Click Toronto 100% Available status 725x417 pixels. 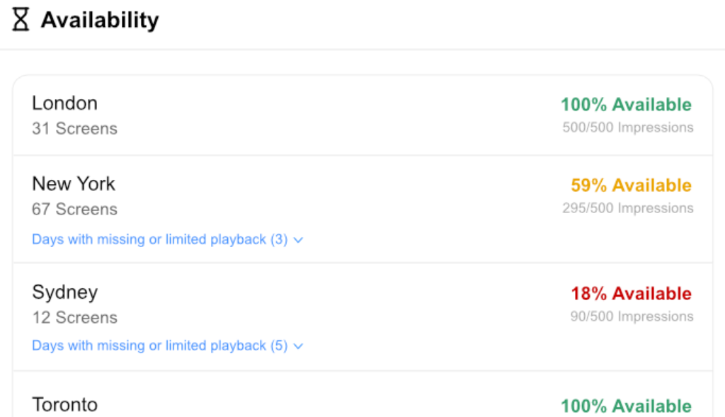pyautogui.click(x=626, y=406)
